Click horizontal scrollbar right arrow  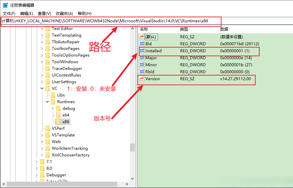pos(127,184)
